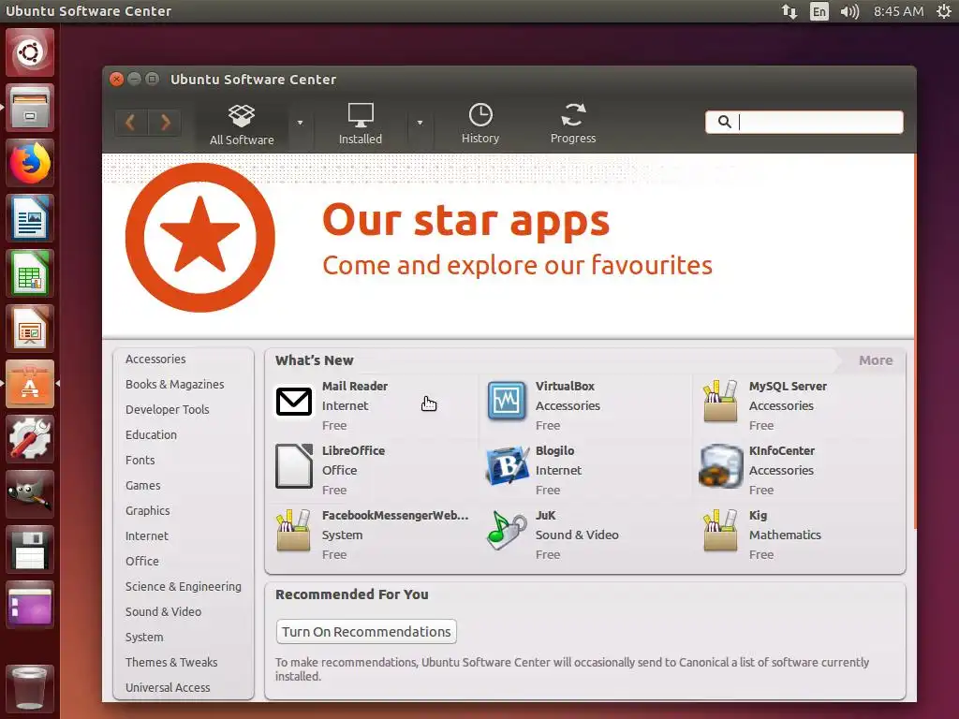Open the History view
The width and height of the screenshot is (959, 719).
click(x=480, y=124)
